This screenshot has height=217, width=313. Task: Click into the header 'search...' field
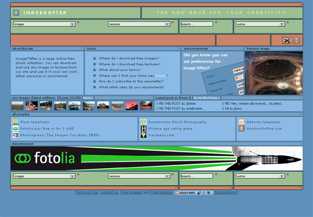click(x=197, y=24)
